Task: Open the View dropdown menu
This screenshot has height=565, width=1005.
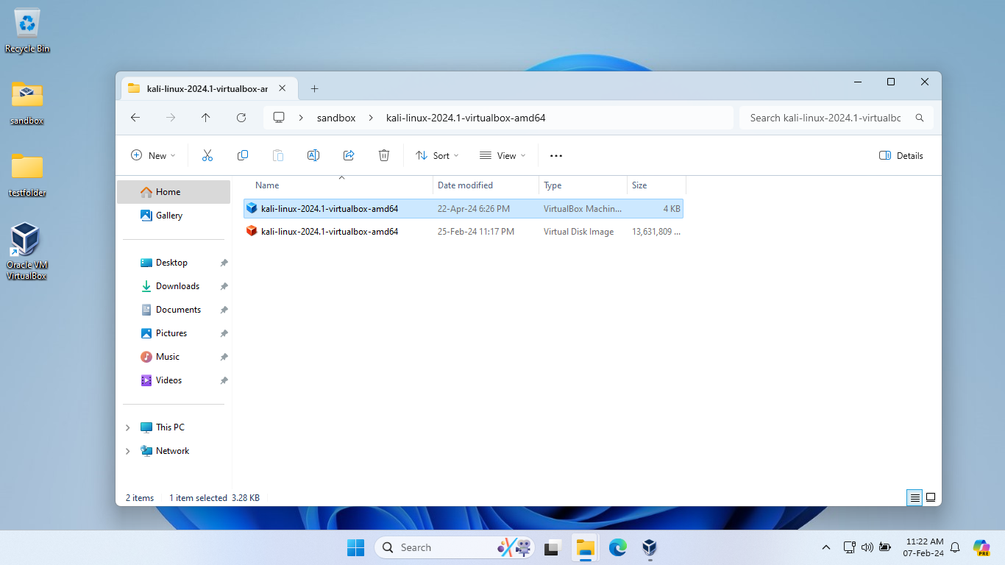Action: pyautogui.click(x=502, y=155)
